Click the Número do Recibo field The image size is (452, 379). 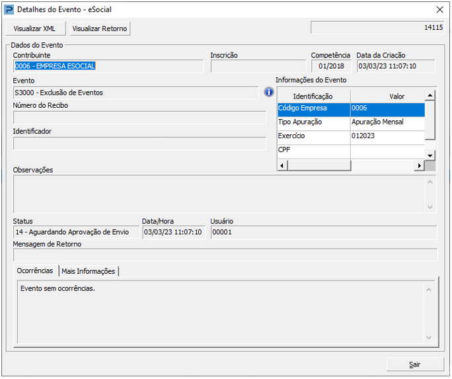(139, 118)
